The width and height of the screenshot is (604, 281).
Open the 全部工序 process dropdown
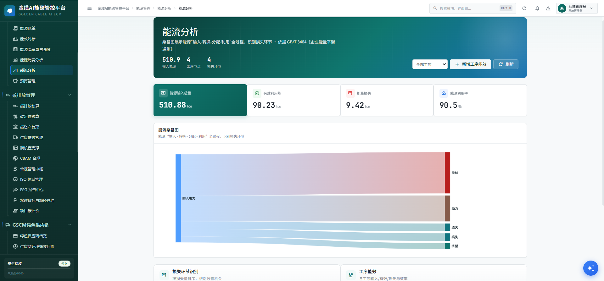(x=430, y=64)
